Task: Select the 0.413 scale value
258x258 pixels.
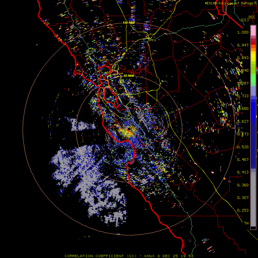Action: pyautogui.click(x=243, y=172)
